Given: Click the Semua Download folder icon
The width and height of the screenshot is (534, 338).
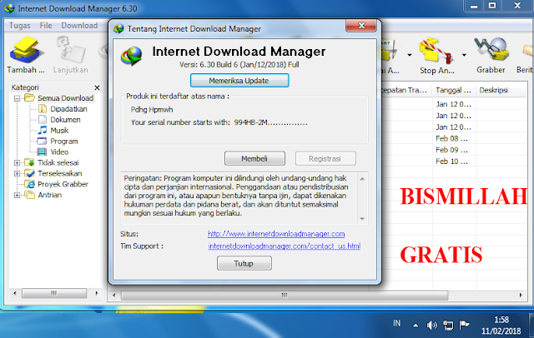Looking at the screenshot, I should 30,98.
